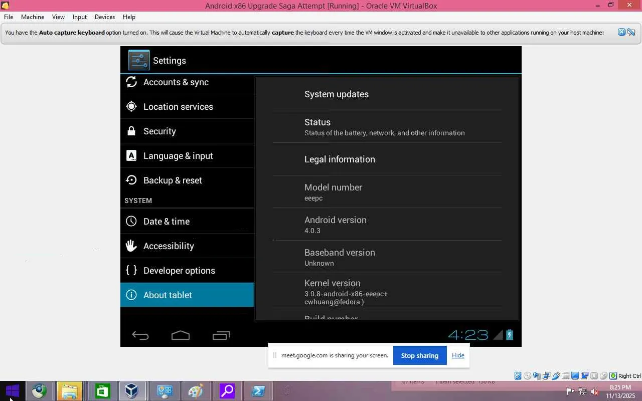Open PowerShell from the taskbar
The image size is (642, 401).
tap(258, 391)
